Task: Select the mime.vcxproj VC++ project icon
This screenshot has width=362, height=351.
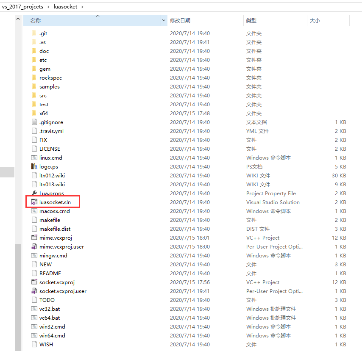Action: point(33,238)
